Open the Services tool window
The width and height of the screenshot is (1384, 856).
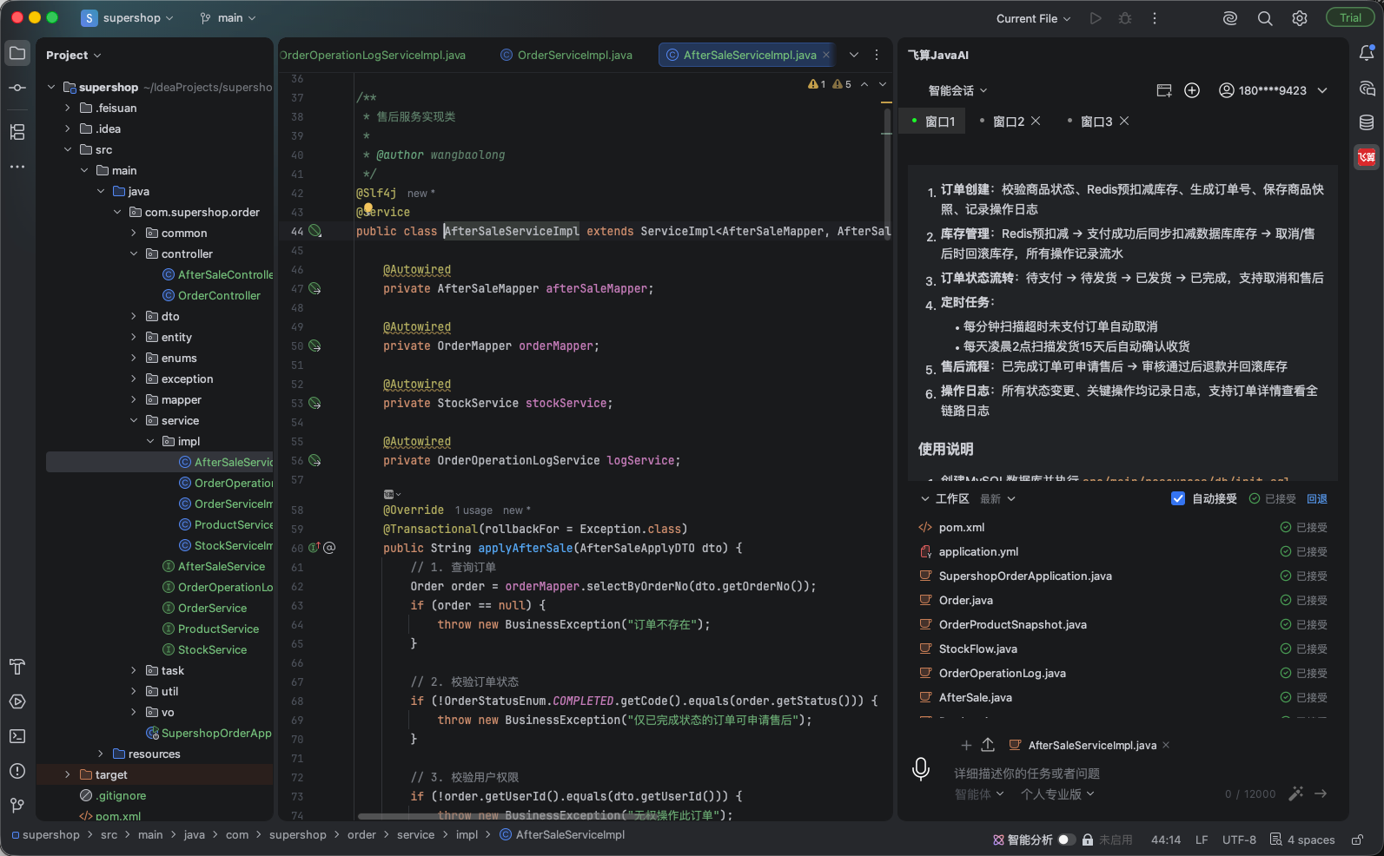pyautogui.click(x=17, y=701)
